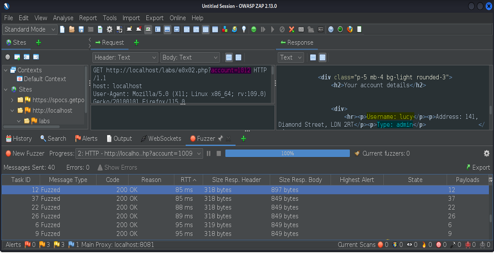The image size is (494, 253).
Task: Click the lightning update check icon
Action: click(x=234, y=30)
